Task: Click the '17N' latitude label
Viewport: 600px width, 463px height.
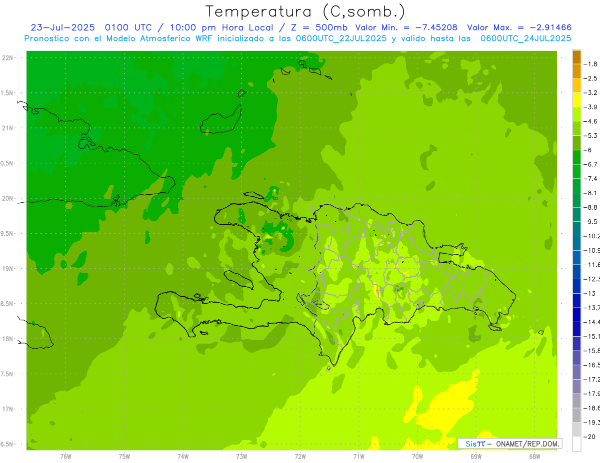Action: click(7, 409)
